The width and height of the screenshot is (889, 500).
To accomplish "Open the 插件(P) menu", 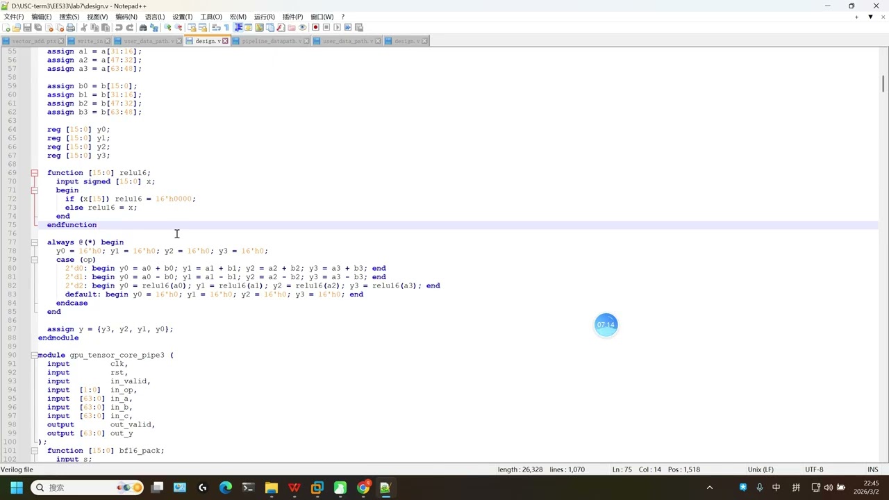I will pyautogui.click(x=292, y=17).
